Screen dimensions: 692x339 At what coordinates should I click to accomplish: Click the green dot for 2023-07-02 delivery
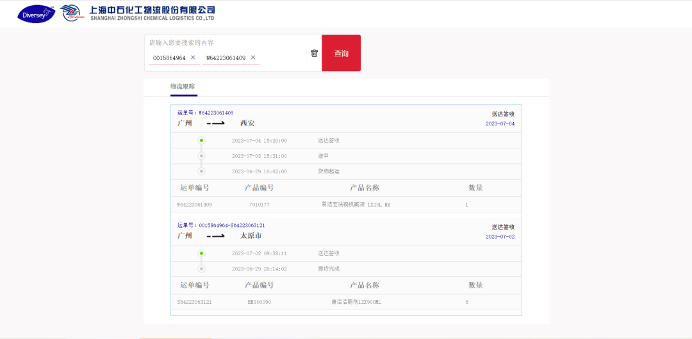click(x=201, y=253)
